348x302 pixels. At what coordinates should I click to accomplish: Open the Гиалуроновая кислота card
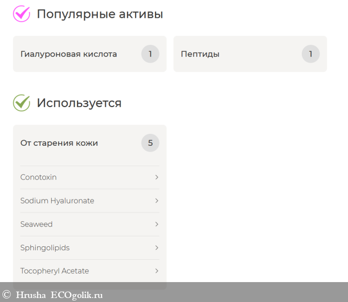[x=69, y=54]
